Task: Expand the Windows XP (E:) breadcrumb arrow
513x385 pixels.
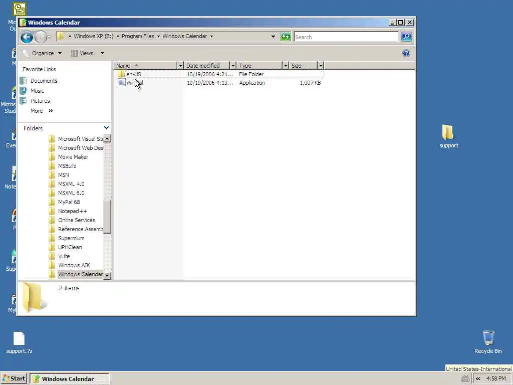Action: coord(118,36)
